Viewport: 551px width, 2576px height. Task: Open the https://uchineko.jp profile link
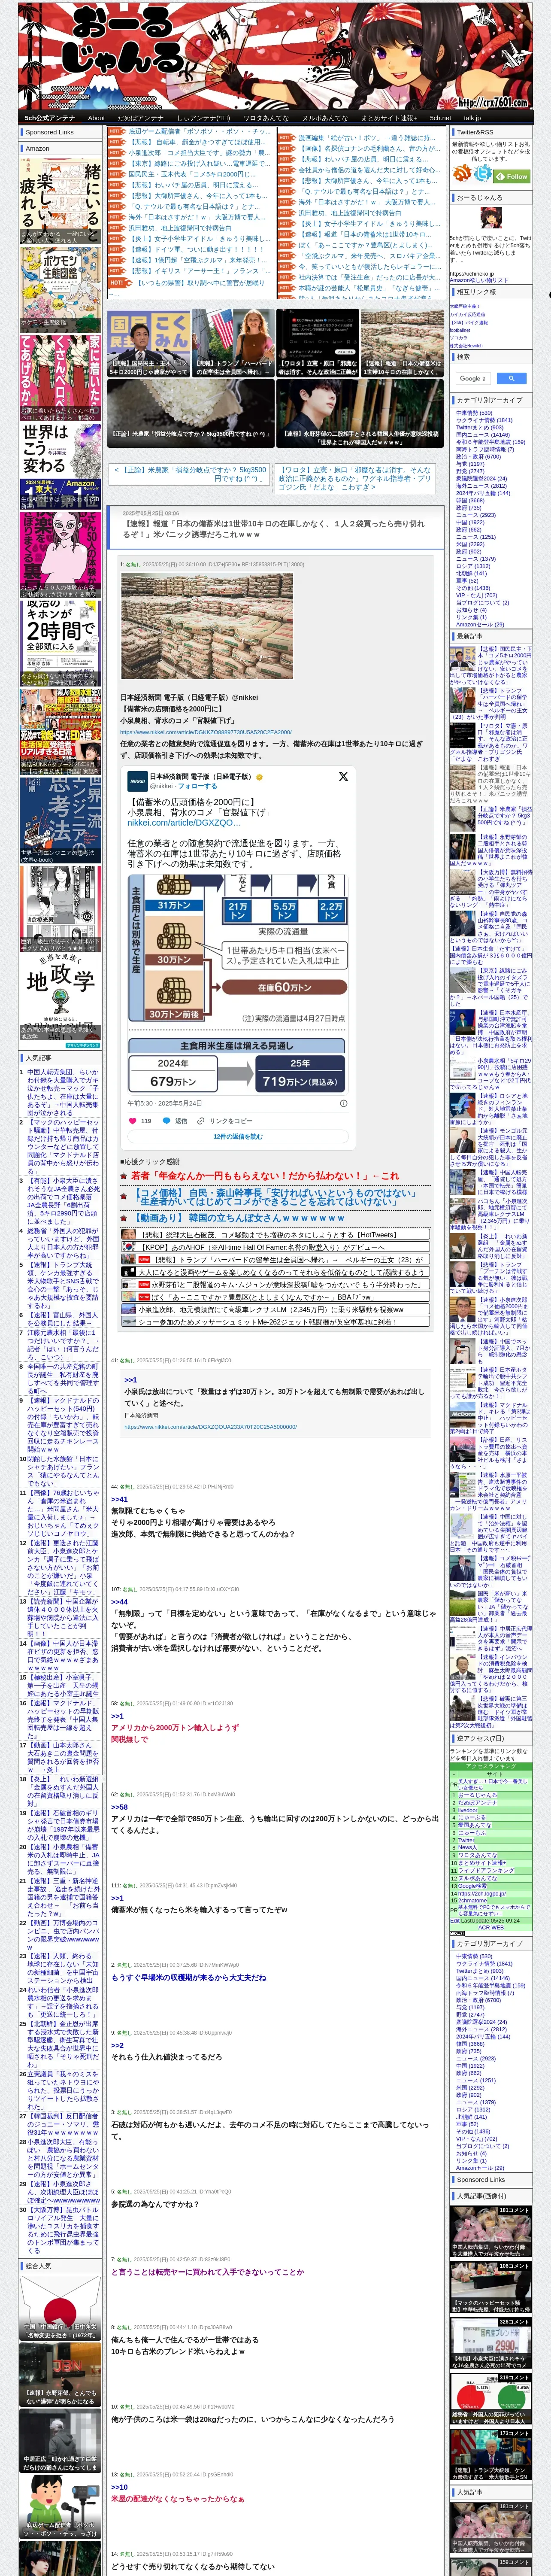pyautogui.click(x=471, y=273)
